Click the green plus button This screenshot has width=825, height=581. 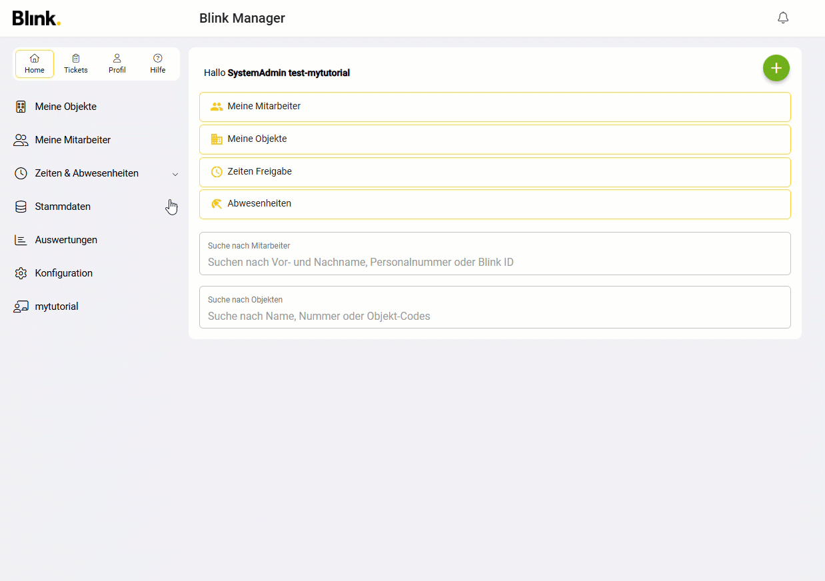pos(776,67)
